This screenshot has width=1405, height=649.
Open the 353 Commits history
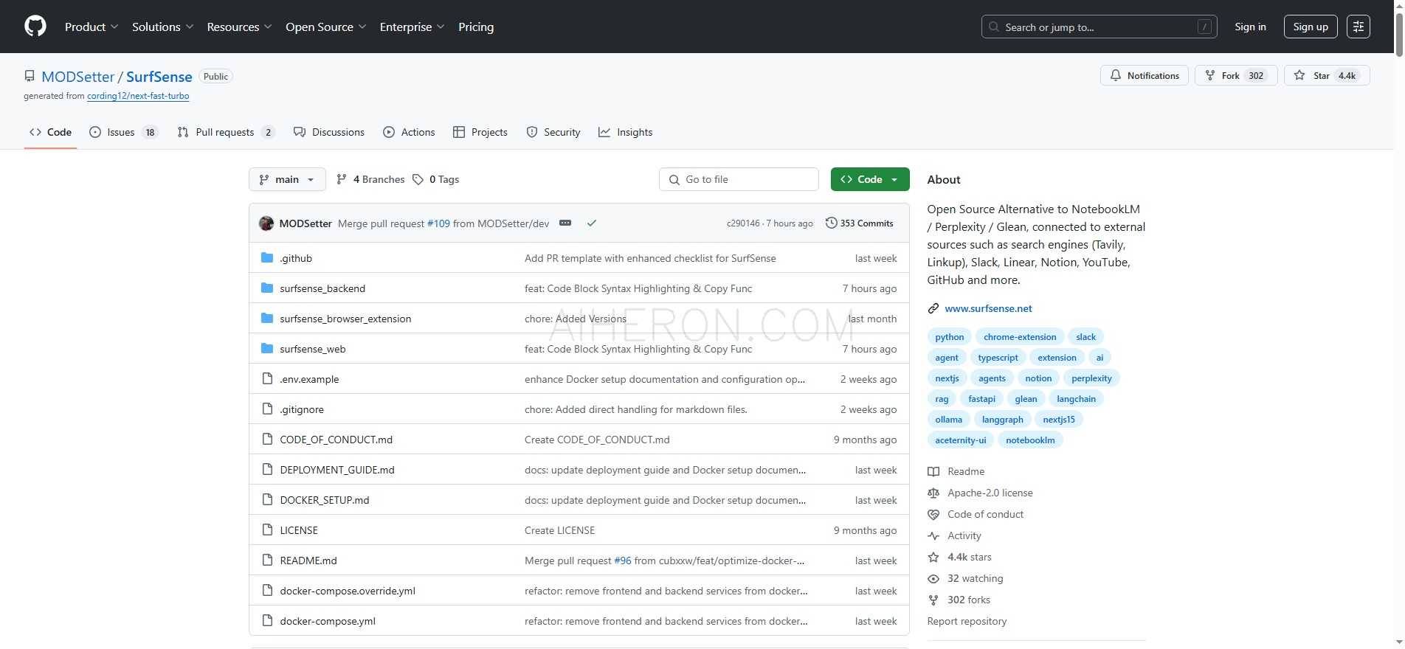point(860,223)
